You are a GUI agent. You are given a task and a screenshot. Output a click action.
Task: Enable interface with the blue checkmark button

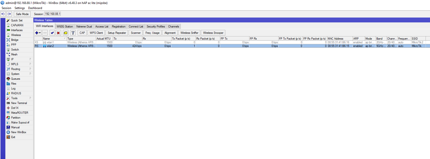(52, 33)
